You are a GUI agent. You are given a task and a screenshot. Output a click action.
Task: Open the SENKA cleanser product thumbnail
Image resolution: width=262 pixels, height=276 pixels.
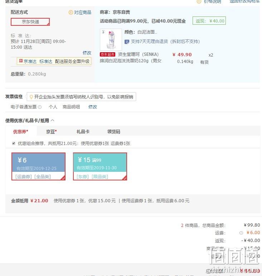coord(111,40)
